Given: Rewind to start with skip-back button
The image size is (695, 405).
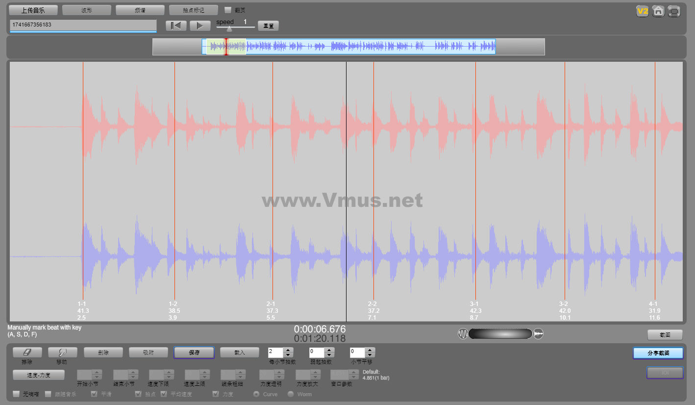Looking at the screenshot, I should [176, 26].
